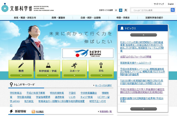Click the running figure スポーツ icon

74,65
